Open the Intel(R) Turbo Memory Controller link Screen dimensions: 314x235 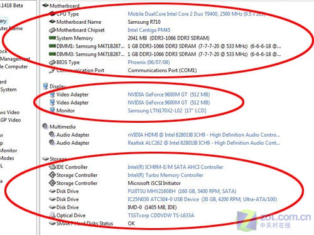tap(165, 175)
